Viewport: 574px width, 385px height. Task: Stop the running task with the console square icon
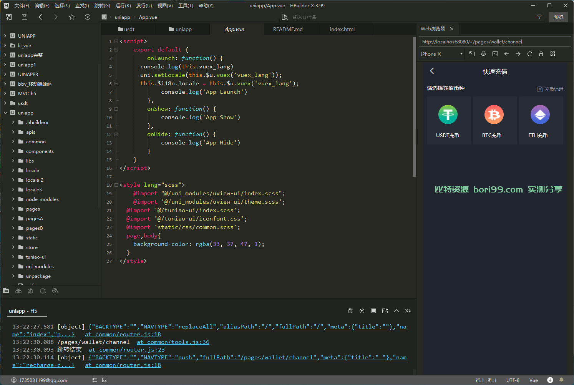373,311
